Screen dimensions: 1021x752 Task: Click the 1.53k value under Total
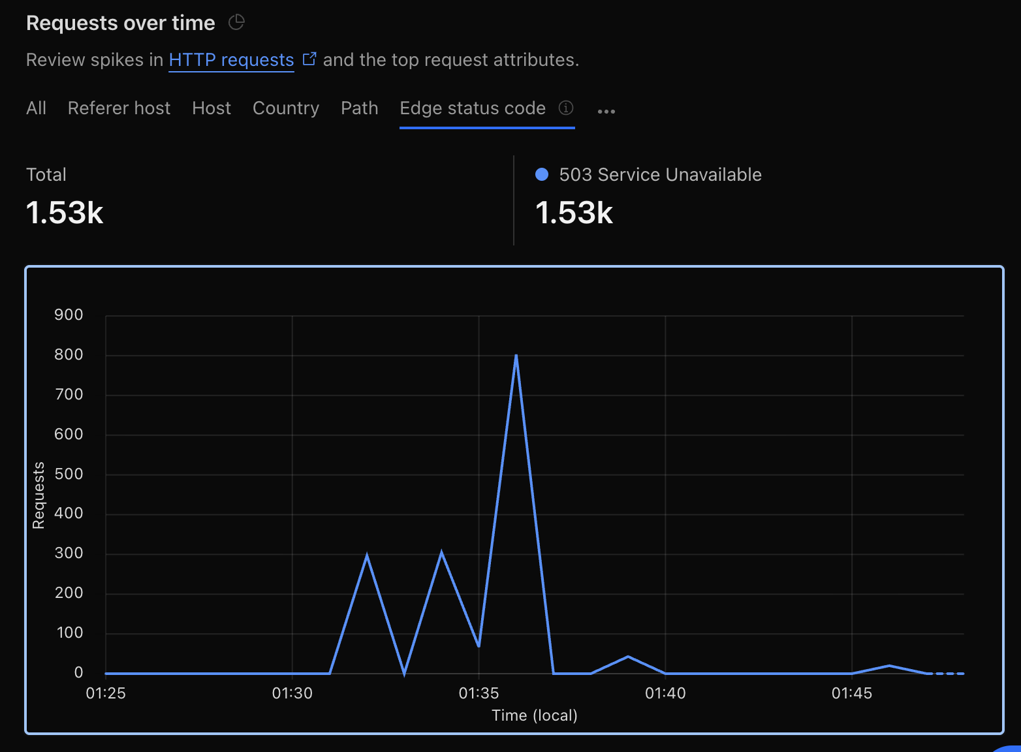click(x=65, y=213)
